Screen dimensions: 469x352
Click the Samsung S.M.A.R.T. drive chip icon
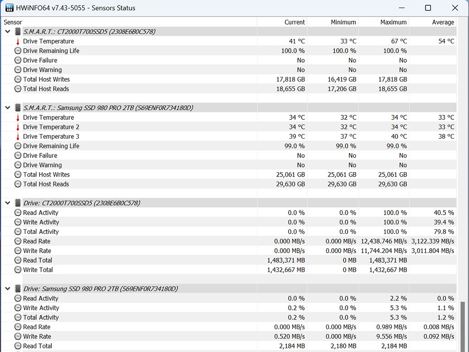pos(18,108)
